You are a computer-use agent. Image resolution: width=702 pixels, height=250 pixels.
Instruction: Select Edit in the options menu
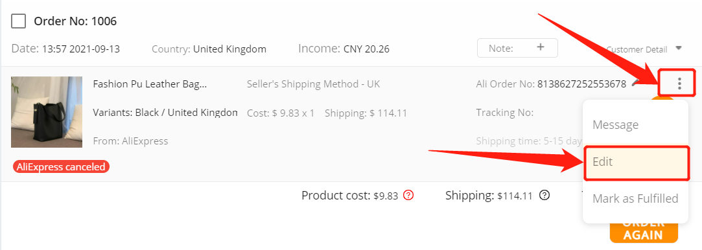click(636, 162)
